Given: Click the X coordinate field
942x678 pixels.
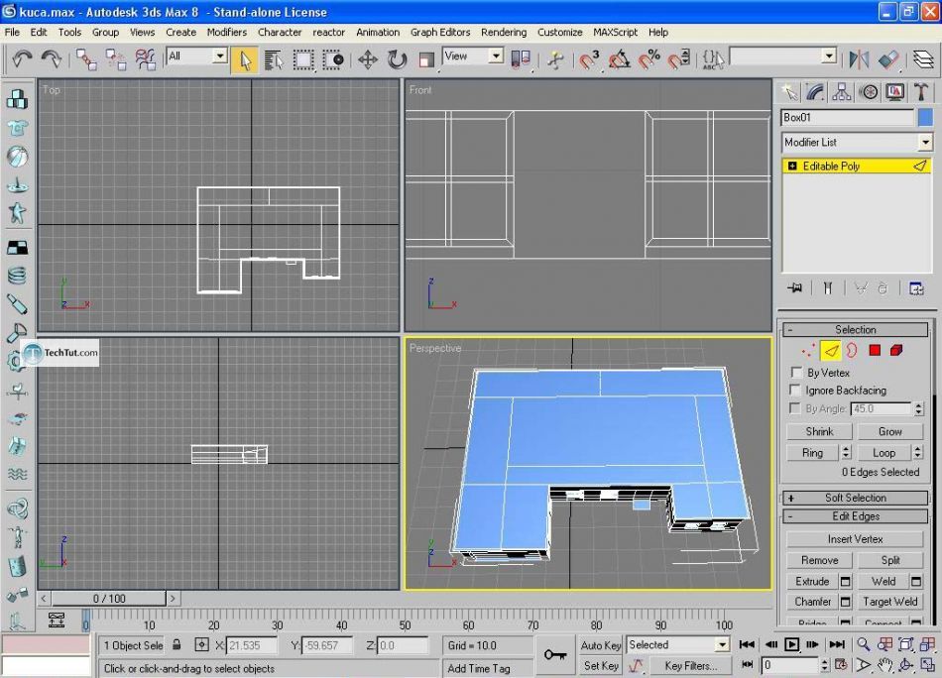Looking at the screenshot, I should pyautogui.click(x=252, y=645).
